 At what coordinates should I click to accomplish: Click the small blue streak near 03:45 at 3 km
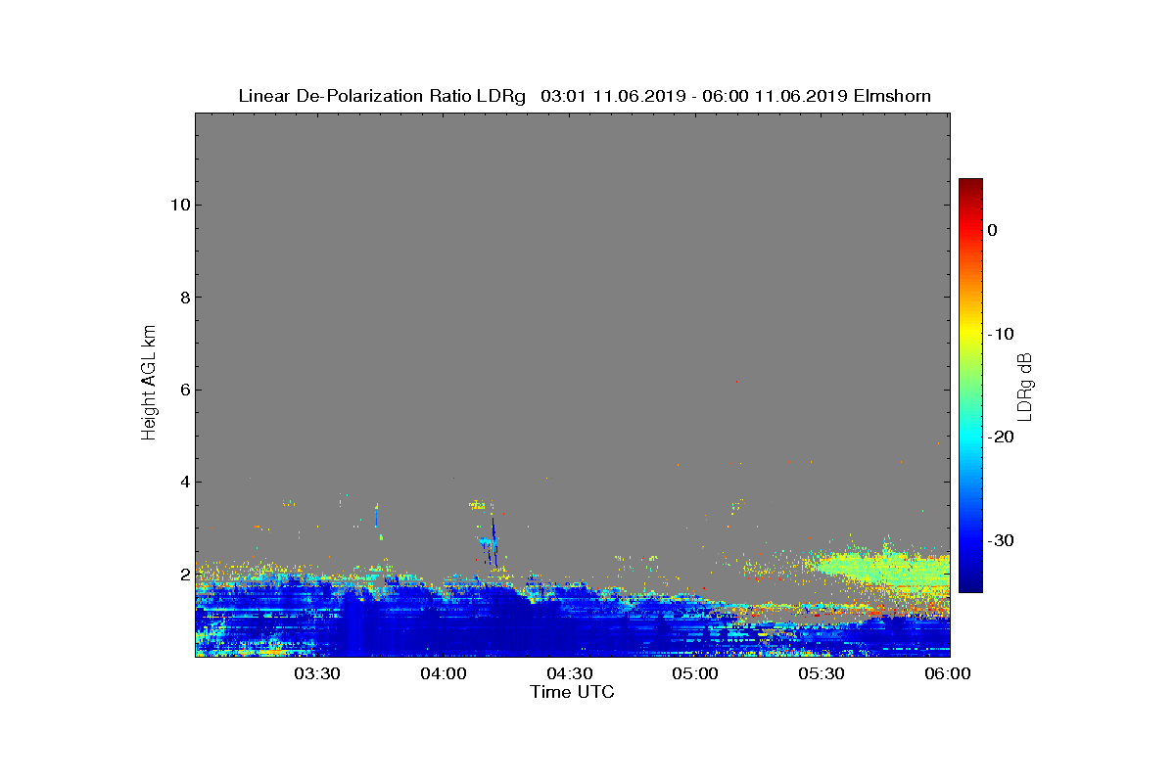click(x=376, y=516)
